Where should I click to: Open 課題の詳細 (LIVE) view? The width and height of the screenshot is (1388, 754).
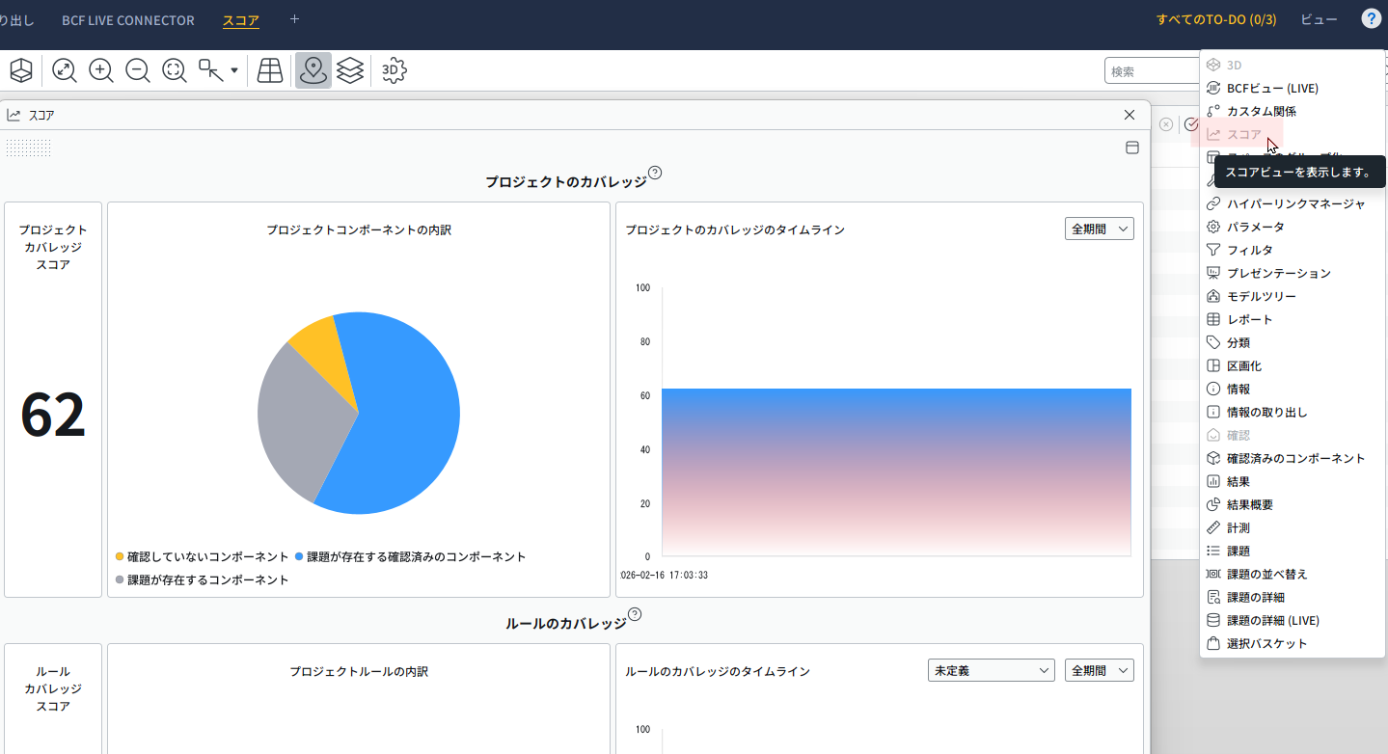point(1293,620)
